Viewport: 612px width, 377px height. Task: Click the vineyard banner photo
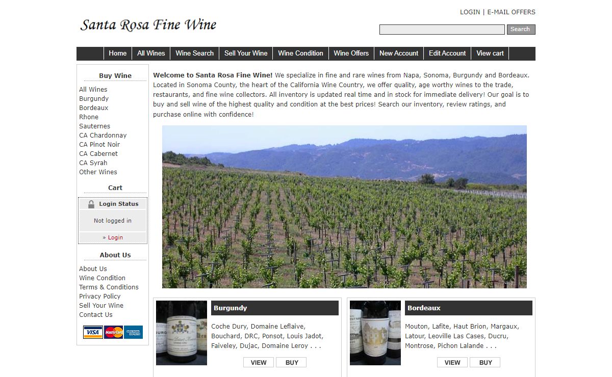pos(344,207)
